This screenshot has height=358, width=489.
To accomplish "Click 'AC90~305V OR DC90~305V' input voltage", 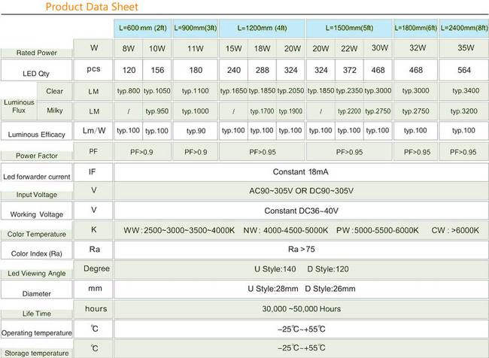I will [301, 191].
